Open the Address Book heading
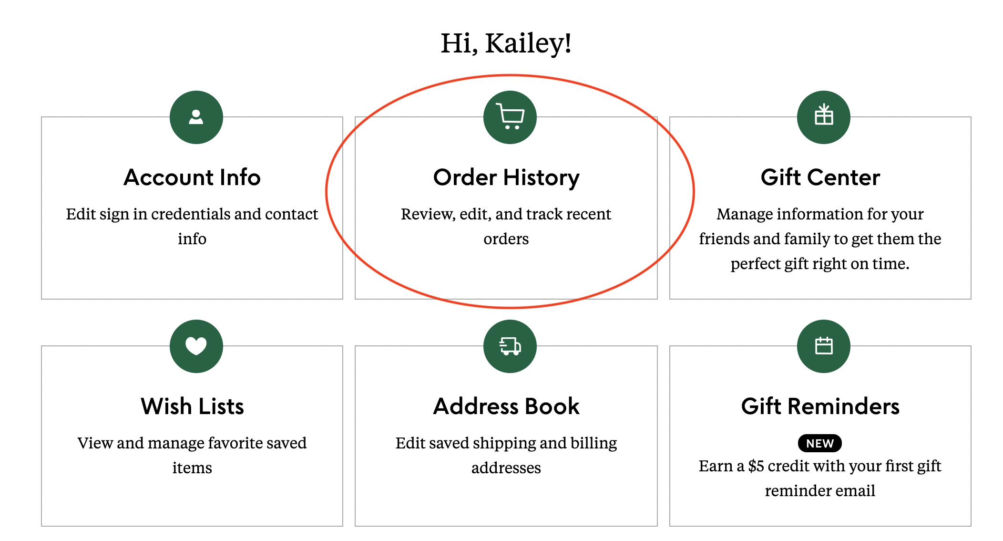The image size is (1003, 541). point(506,406)
